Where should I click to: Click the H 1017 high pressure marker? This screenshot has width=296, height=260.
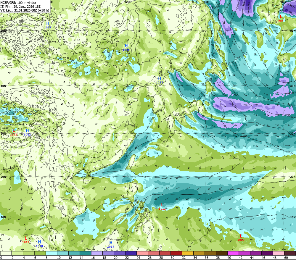111,244
